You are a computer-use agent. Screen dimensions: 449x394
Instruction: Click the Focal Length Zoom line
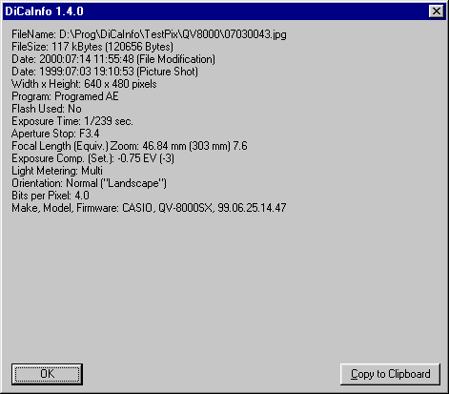pos(130,146)
